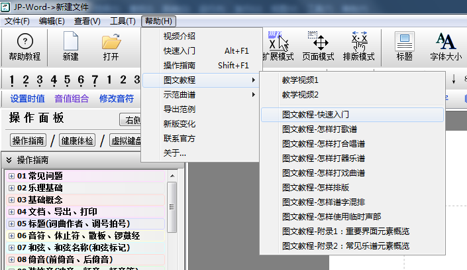
Task: Expand 05 标题 tree item
Action: coord(11,224)
